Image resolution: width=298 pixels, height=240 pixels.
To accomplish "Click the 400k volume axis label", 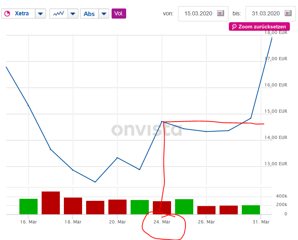I will (282, 196).
